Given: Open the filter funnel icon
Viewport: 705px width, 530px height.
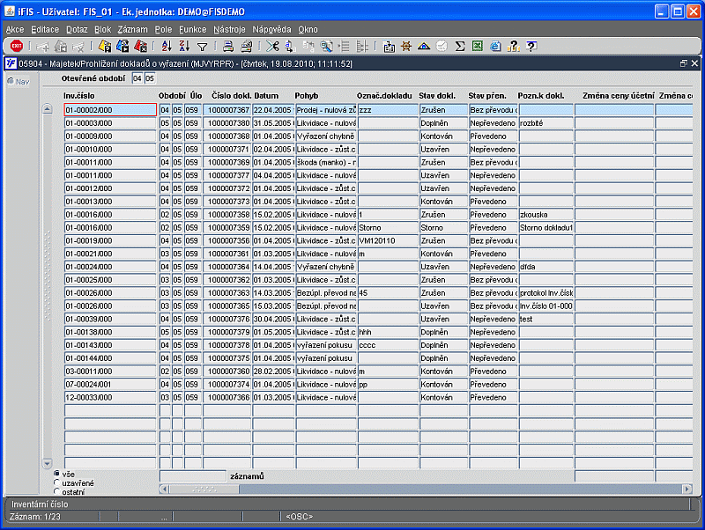Looking at the screenshot, I should coord(203,47).
